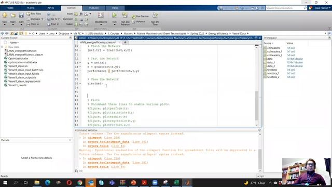332x187 pixels.
Task: Click the uiimport link in first warning
Action: click(94, 138)
